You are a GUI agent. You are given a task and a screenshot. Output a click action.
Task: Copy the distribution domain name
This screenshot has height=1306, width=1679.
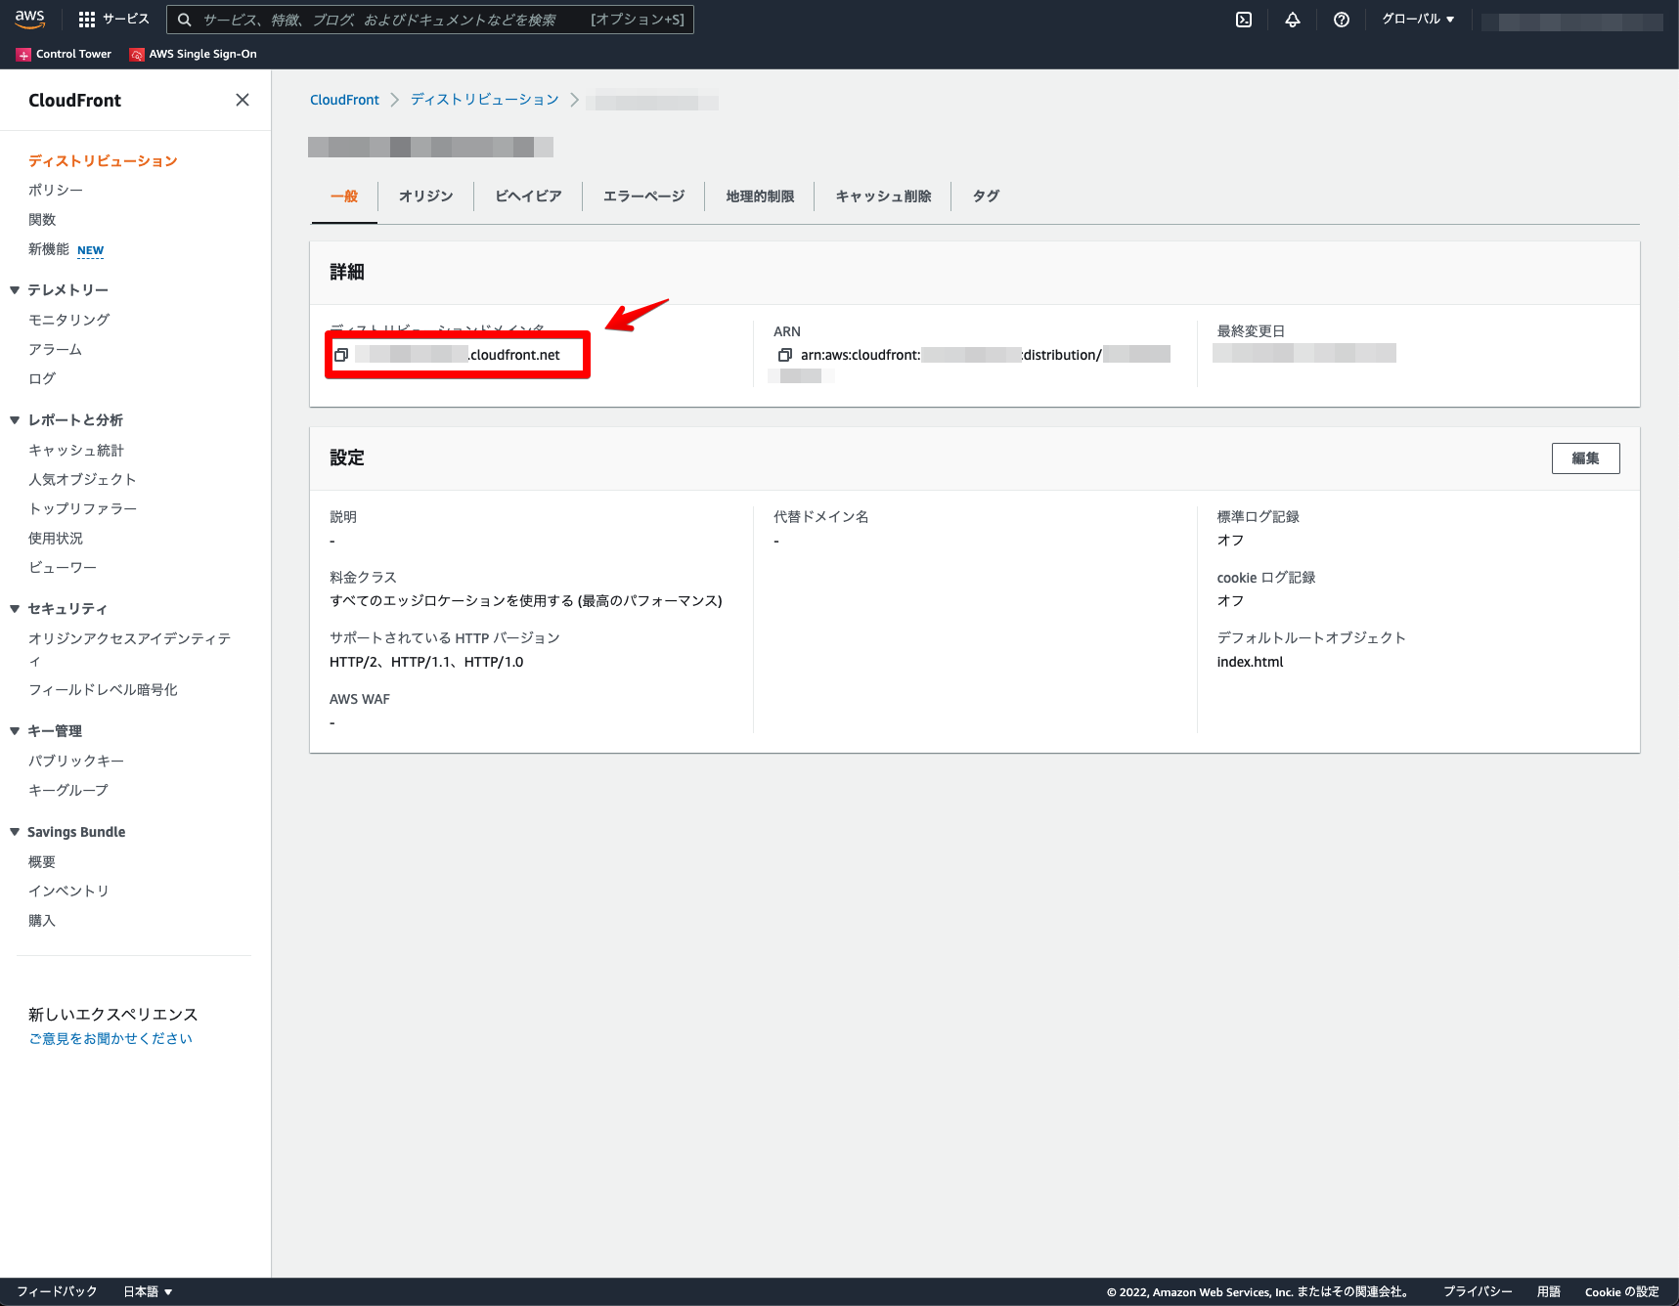pyautogui.click(x=341, y=355)
